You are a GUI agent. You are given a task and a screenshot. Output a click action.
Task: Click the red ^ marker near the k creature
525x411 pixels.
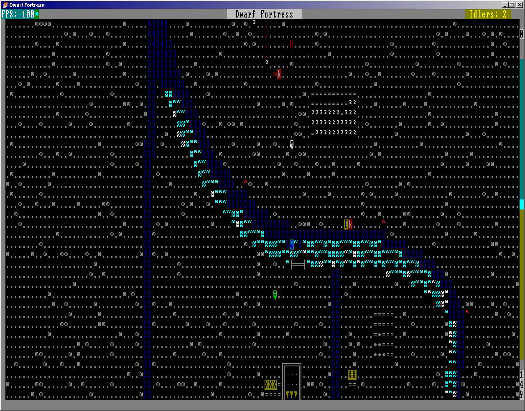click(383, 222)
